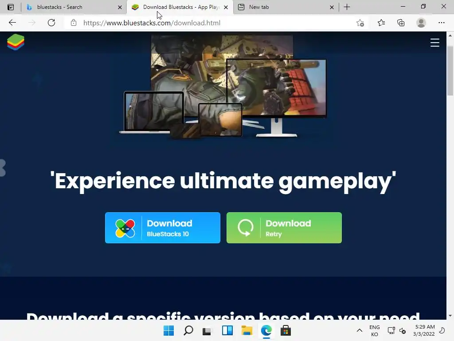The image size is (454, 341).
Task: Close the New tab tab
Action: point(332,7)
